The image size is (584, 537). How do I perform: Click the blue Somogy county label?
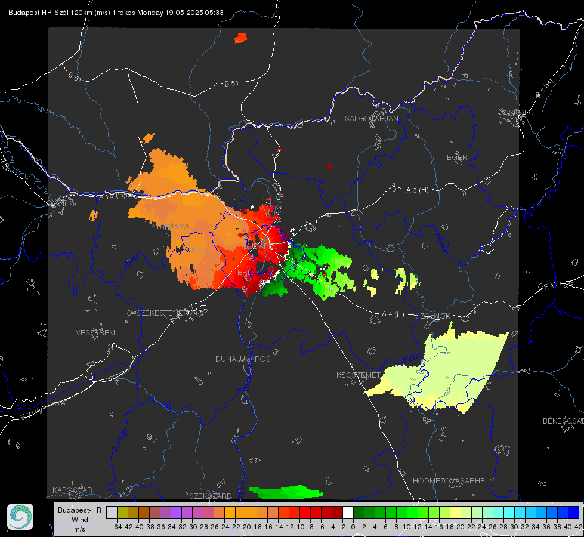(x=120, y=440)
